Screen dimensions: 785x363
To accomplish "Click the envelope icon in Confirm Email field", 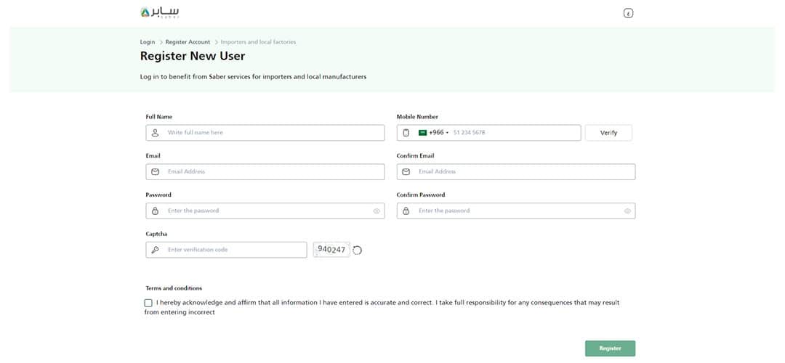I will pyautogui.click(x=406, y=171).
